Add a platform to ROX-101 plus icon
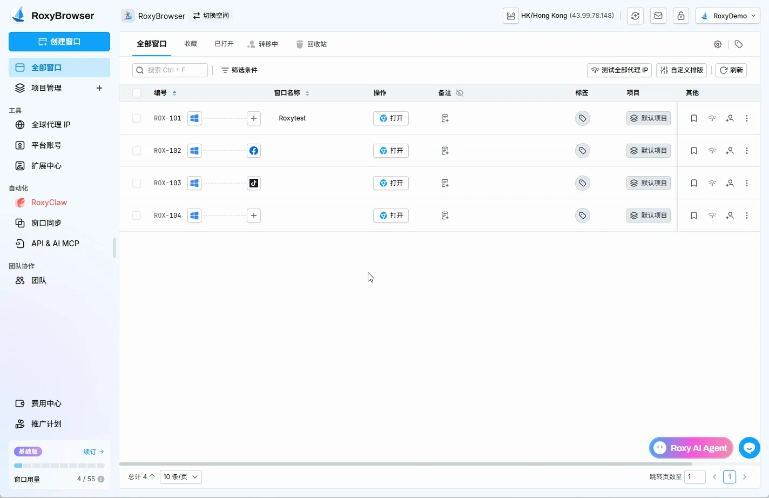The image size is (769, 498). click(254, 118)
